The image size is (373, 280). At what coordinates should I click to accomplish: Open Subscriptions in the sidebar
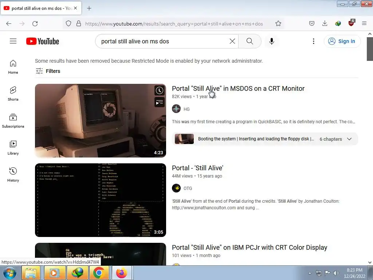[13, 121]
